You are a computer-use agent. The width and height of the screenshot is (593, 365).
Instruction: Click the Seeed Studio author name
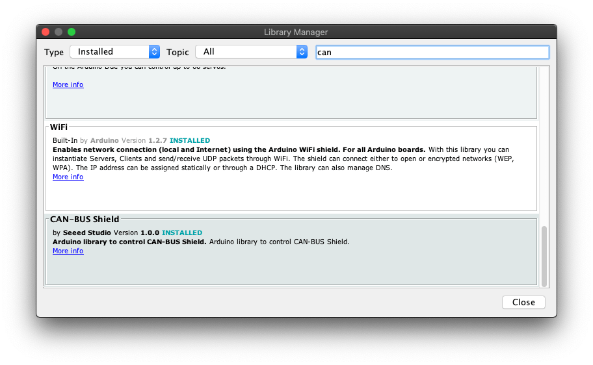(87, 233)
